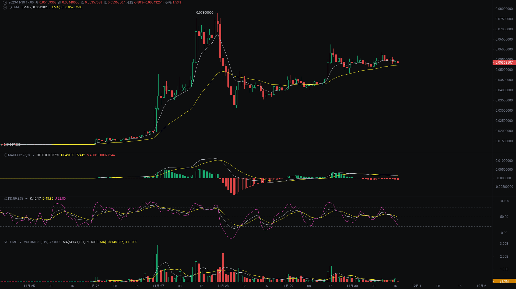This screenshot has height=289, width=516.
Task: Click the DIF value in MACD panel
Action: point(48,155)
